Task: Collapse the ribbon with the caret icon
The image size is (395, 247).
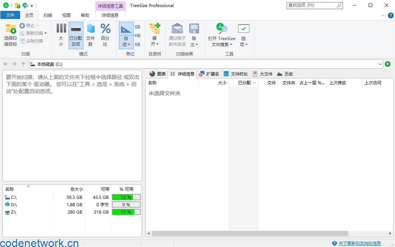Action: coord(383,15)
